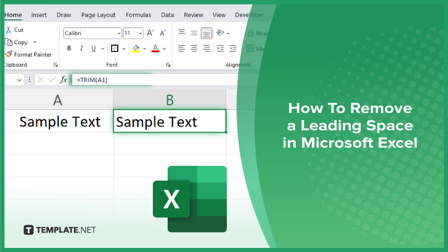This screenshot has width=448, height=252.
Task: Click the text orientation icon
Action: tap(220, 33)
